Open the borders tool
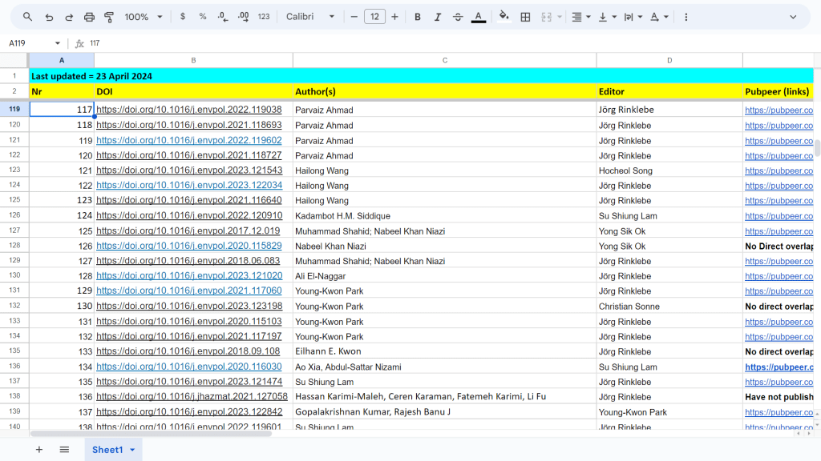The image size is (821, 461). (525, 17)
